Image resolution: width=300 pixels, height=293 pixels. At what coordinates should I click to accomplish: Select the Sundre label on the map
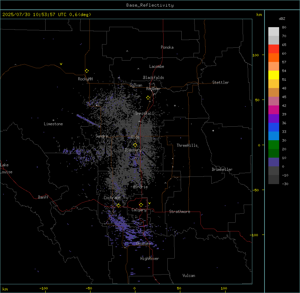click(102, 136)
